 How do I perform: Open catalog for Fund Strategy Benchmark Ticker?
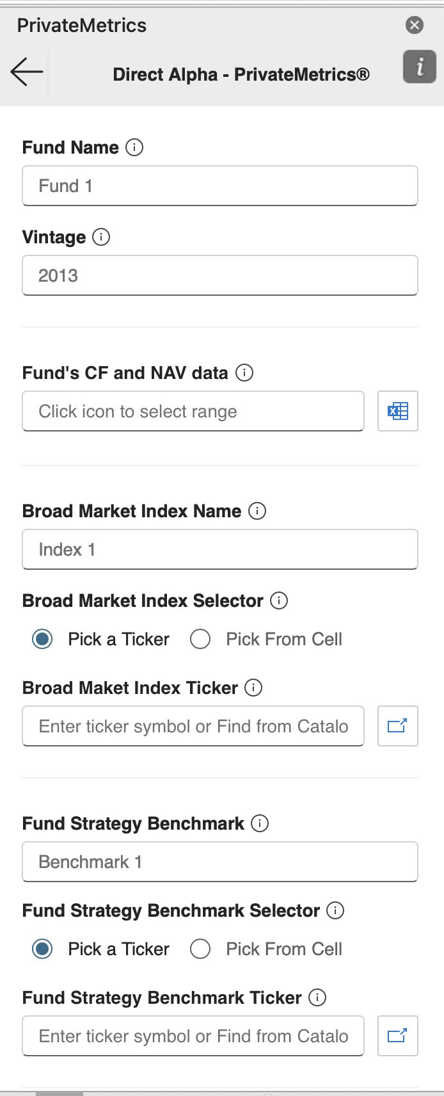coord(397,1035)
